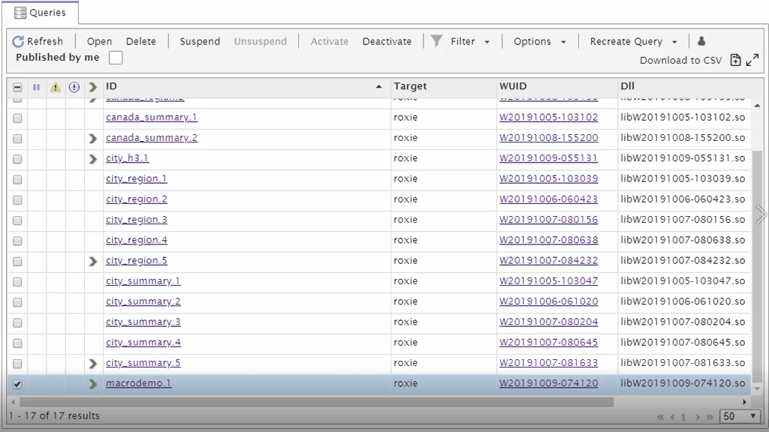This screenshot has width=769, height=432.
Task: Click active chevron icon for canada_summary.2
Action: tap(92, 139)
